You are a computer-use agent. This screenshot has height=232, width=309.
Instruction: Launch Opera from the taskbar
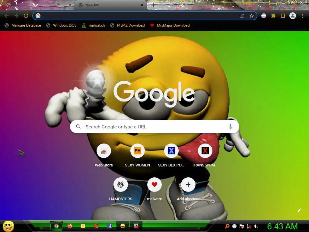pos(96,226)
